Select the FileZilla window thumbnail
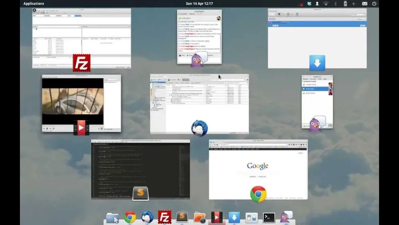399x225 pixels. coord(82,38)
